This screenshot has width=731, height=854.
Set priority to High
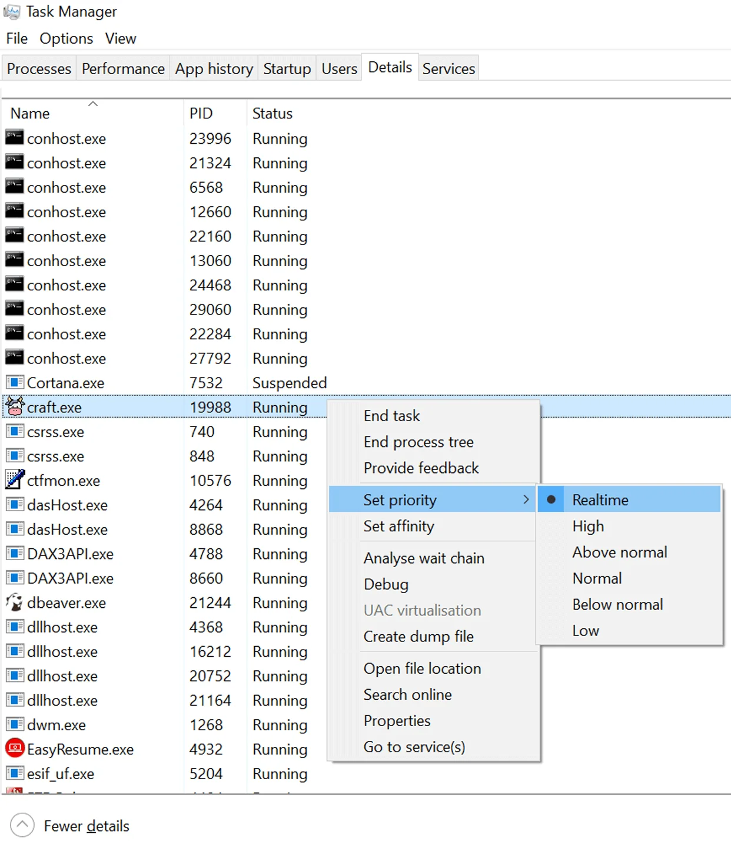pos(588,526)
